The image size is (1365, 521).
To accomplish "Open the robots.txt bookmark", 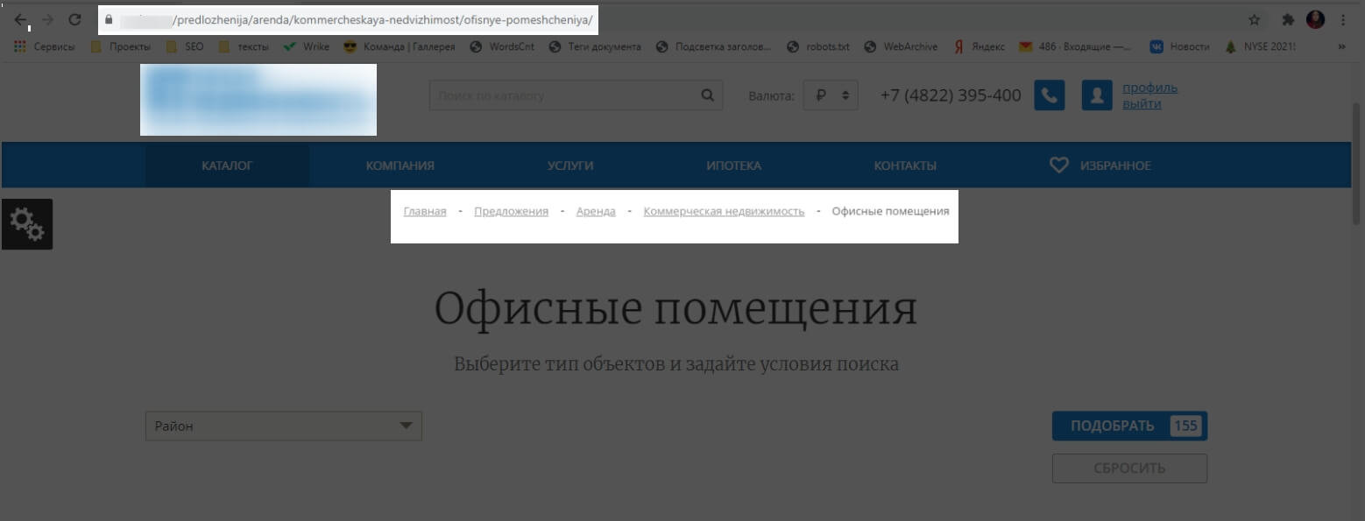I will 818,46.
